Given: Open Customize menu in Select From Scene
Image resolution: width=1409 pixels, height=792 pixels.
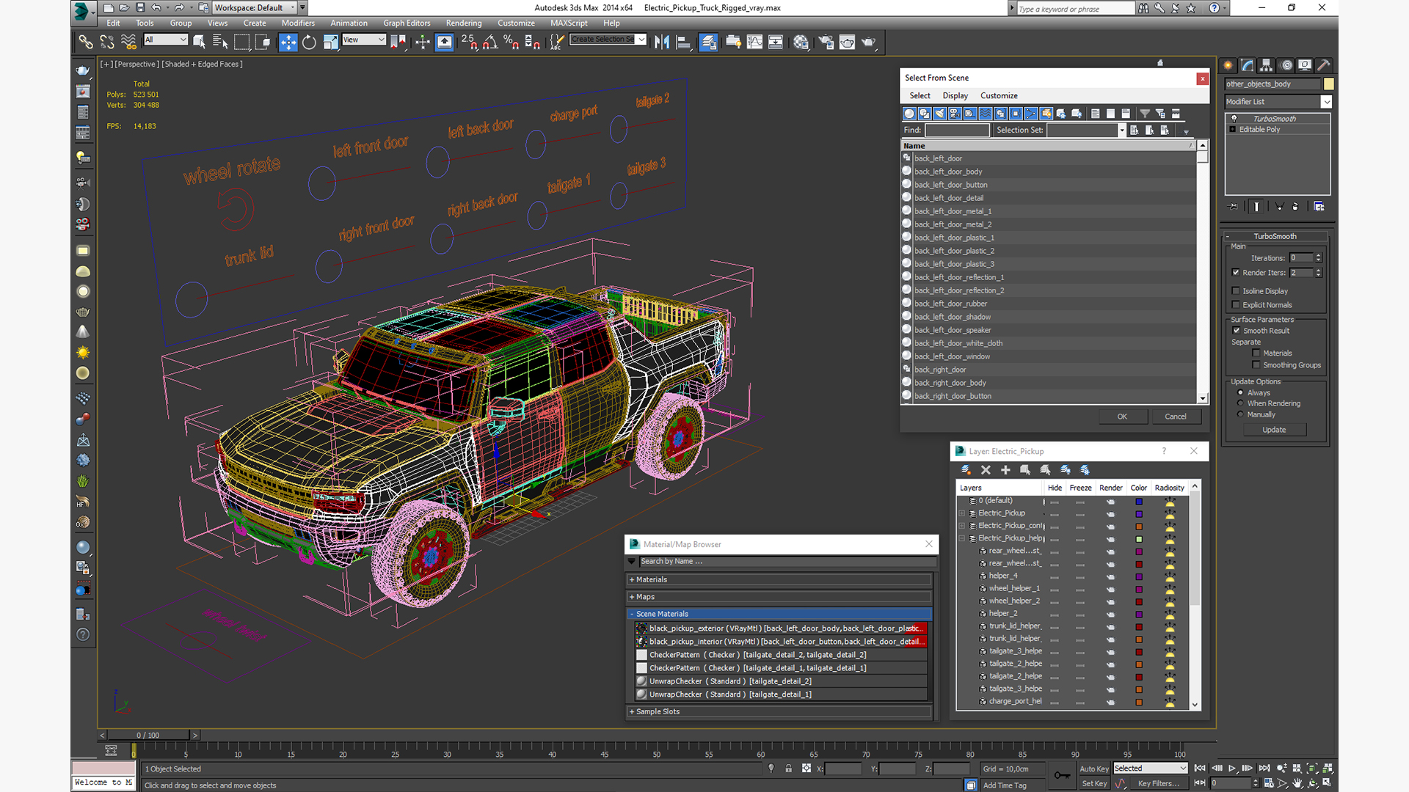Looking at the screenshot, I should 999,95.
